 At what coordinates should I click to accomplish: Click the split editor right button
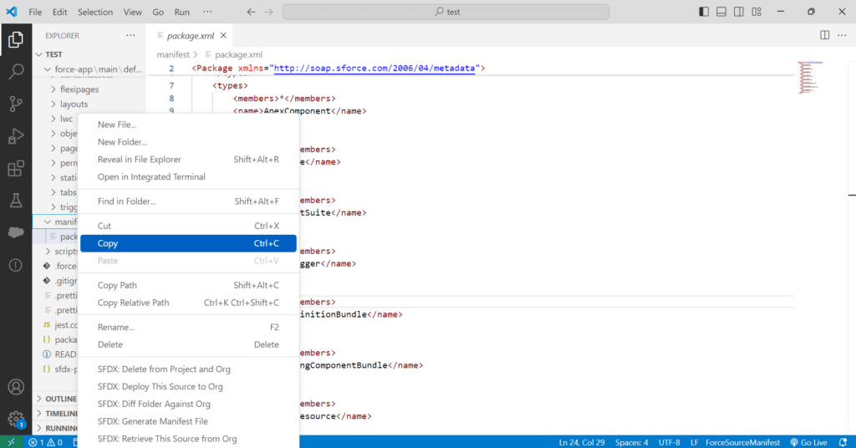click(x=824, y=35)
